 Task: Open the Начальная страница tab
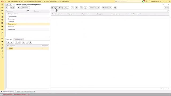(8, 92)
